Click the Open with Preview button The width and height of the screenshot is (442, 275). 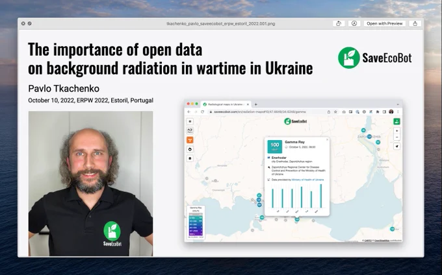tap(385, 23)
